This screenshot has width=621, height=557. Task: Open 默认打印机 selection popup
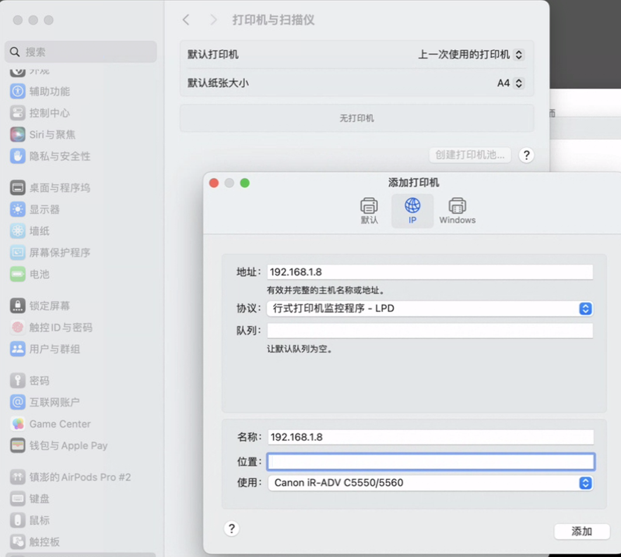click(471, 55)
